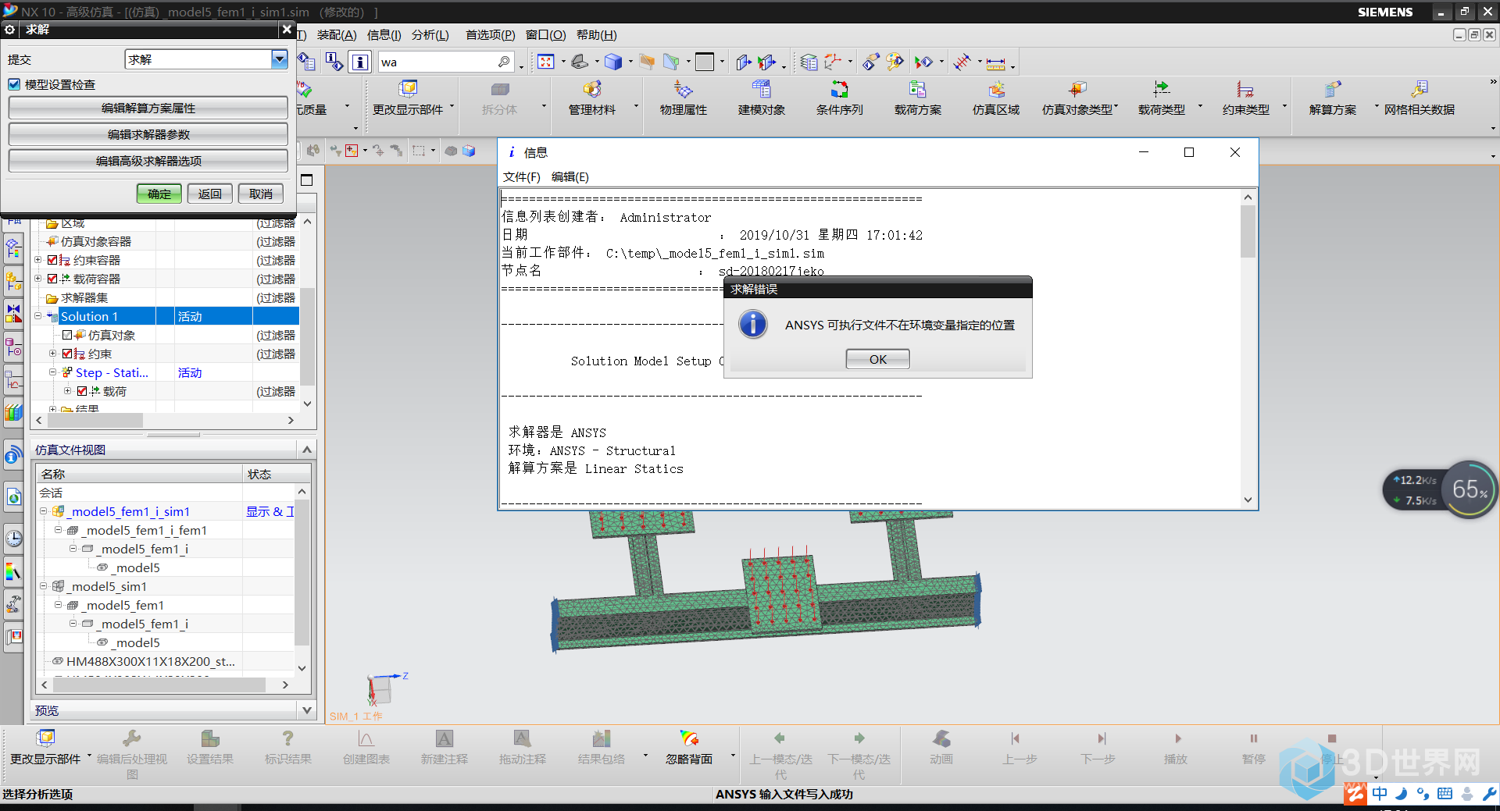The image size is (1500, 811).
Task: Click OK in the 求解错误 dialog
Action: (x=878, y=359)
